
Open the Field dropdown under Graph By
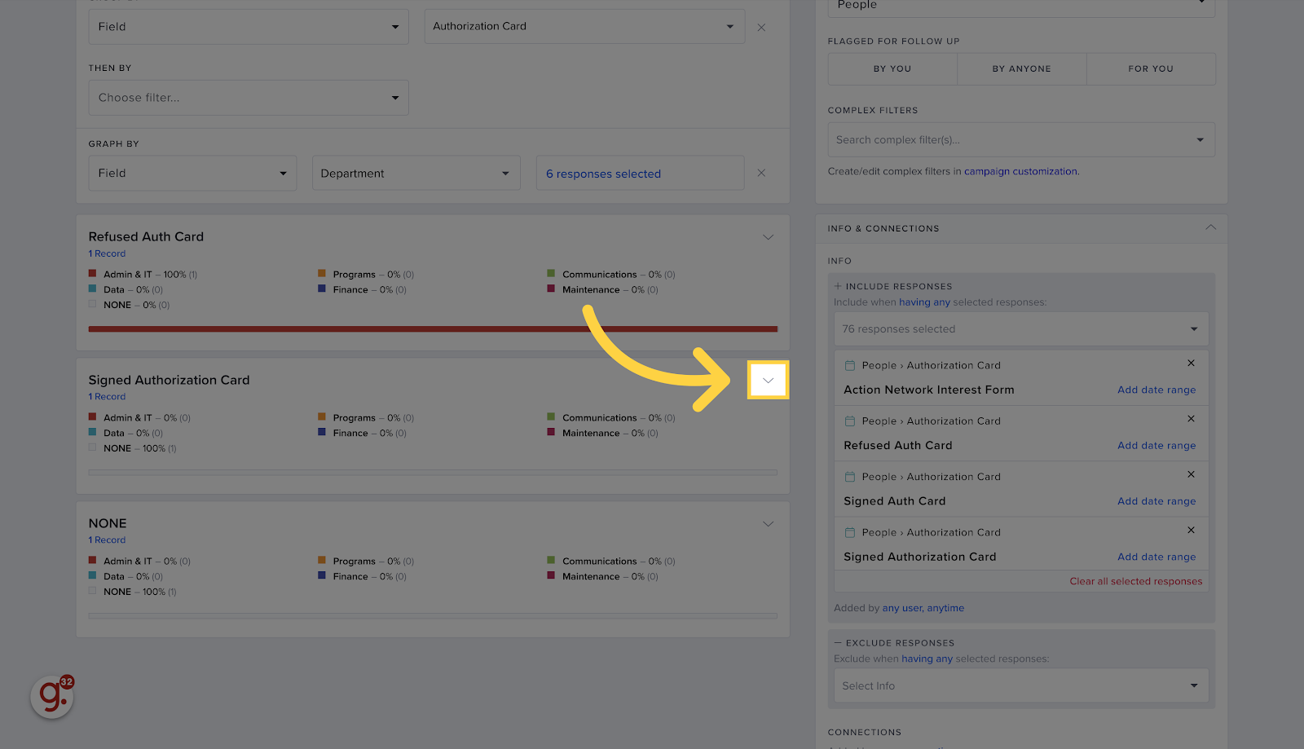[x=192, y=174]
